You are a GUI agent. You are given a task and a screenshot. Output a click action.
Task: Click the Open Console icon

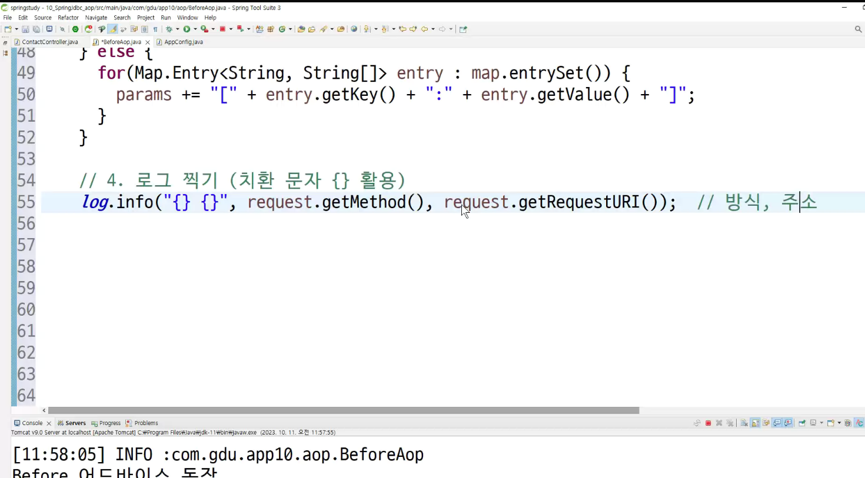(x=830, y=423)
